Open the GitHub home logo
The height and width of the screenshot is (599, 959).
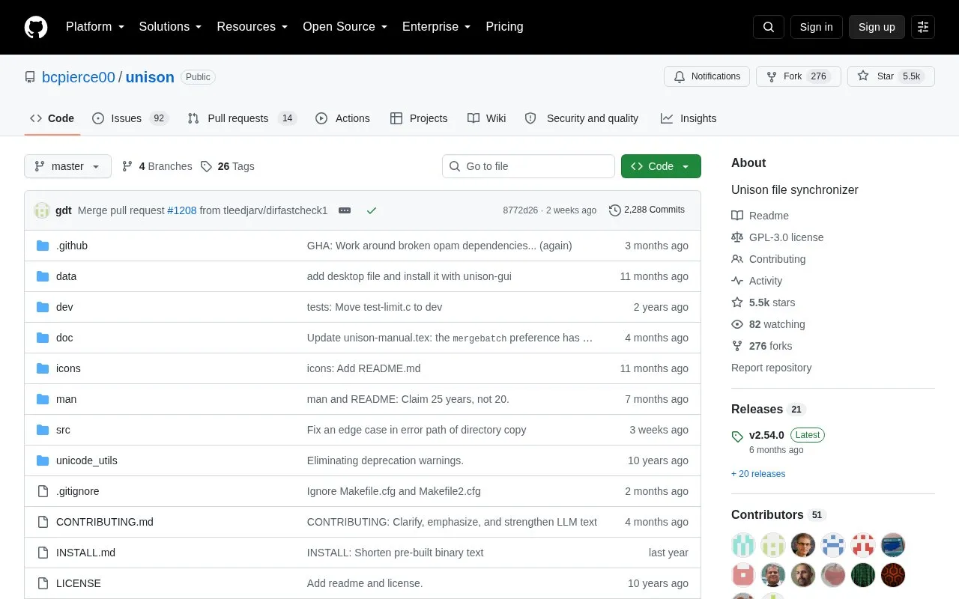pyautogui.click(x=36, y=27)
